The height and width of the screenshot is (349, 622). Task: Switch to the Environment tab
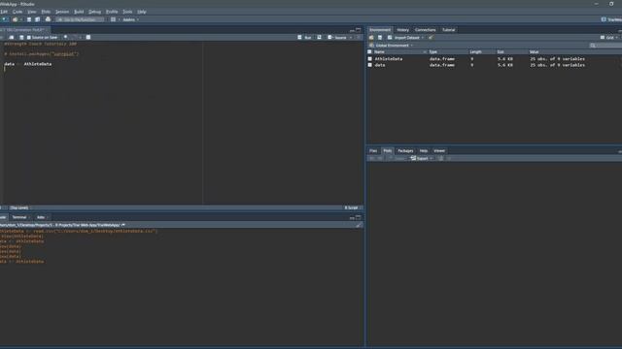tap(380, 30)
